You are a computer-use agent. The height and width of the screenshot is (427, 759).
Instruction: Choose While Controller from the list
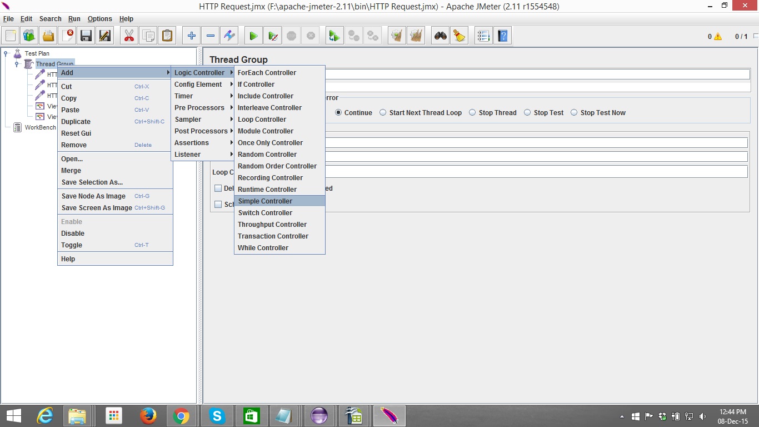(x=279, y=248)
